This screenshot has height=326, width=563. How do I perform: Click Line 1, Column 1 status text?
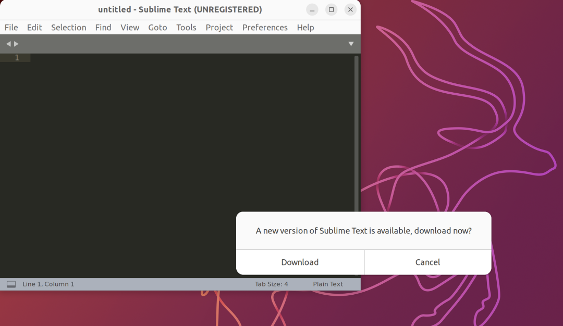click(x=48, y=284)
